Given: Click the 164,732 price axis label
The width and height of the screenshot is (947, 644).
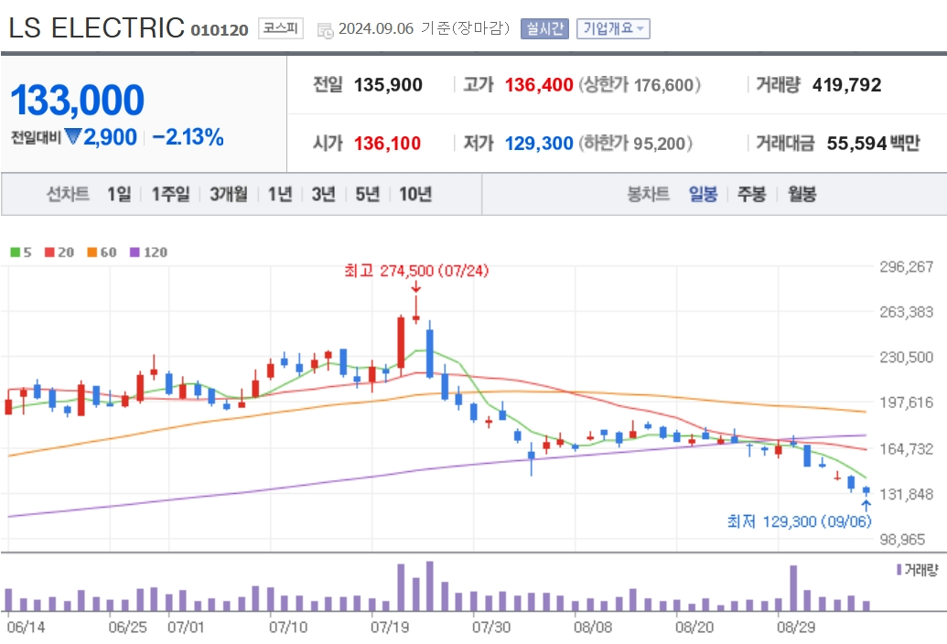Looking at the screenshot, I should point(906,448).
